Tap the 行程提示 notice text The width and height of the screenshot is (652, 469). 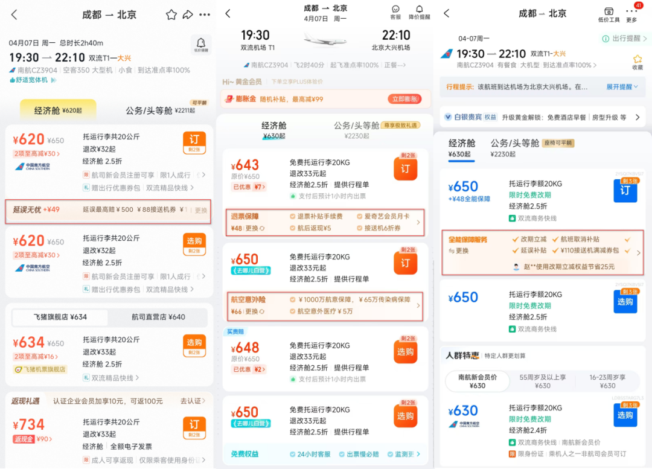click(x=517, y=87)
